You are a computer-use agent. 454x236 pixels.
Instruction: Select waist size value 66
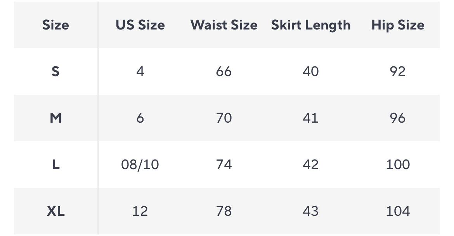pyautogui.click(x=224, y=71)
